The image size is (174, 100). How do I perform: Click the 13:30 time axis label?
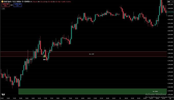(x=2, y=98)
